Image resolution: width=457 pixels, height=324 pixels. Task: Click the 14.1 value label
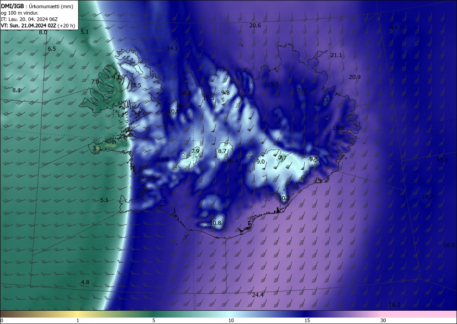click(172, 48)
